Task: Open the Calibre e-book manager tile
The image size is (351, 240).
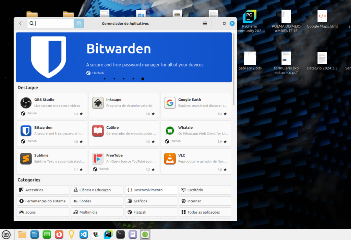Action: 124,134
